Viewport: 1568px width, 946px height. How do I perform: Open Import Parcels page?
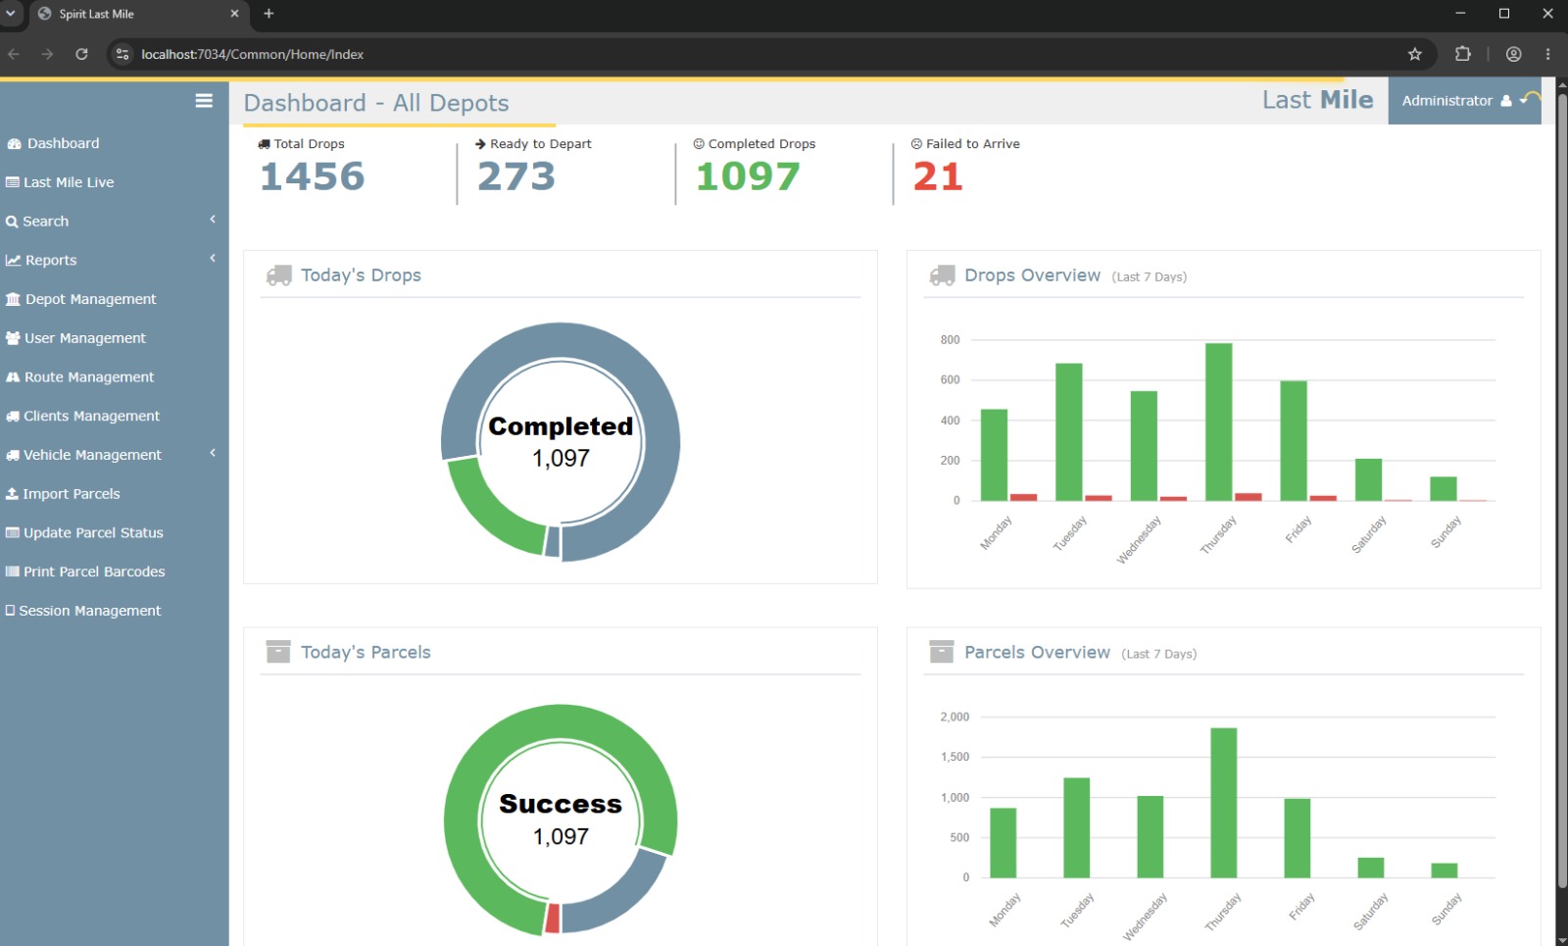(x=72, y=494)
